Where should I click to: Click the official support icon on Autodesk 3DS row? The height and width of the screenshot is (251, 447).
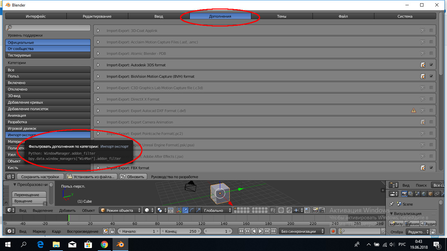(x=423, y=65)
